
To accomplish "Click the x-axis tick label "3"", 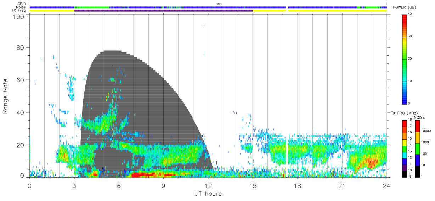I will (74, 186).
